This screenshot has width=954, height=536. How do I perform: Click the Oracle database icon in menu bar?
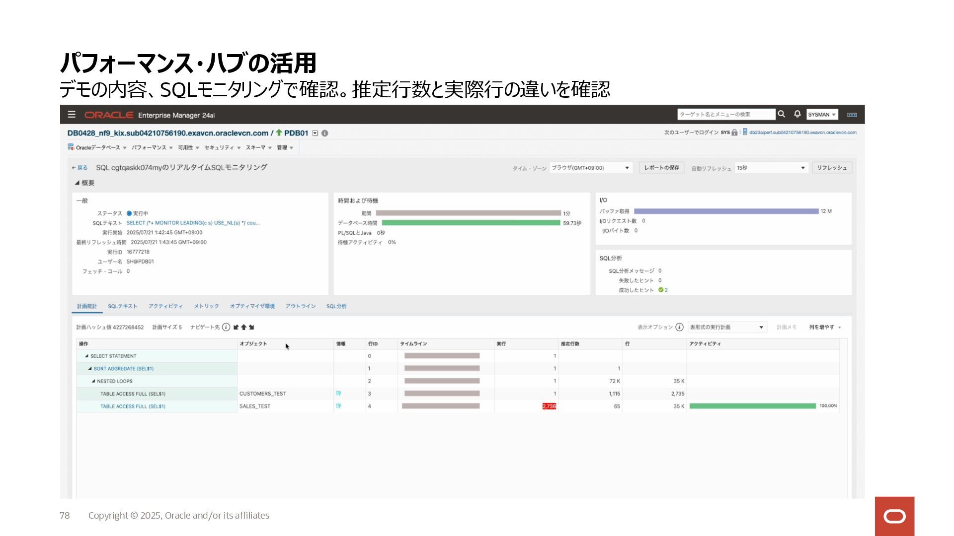71,147
